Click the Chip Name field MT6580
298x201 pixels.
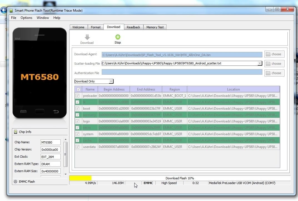tap(50, 142)
